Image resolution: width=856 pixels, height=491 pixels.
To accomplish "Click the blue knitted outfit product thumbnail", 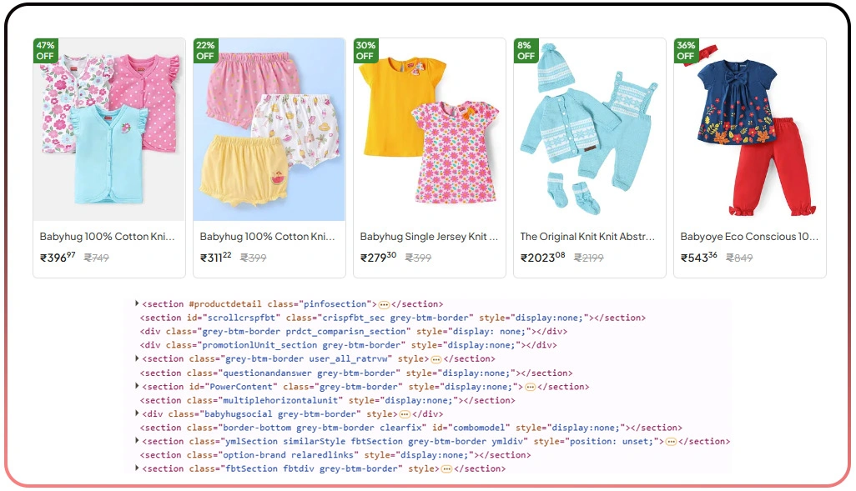I will (588, 129).
